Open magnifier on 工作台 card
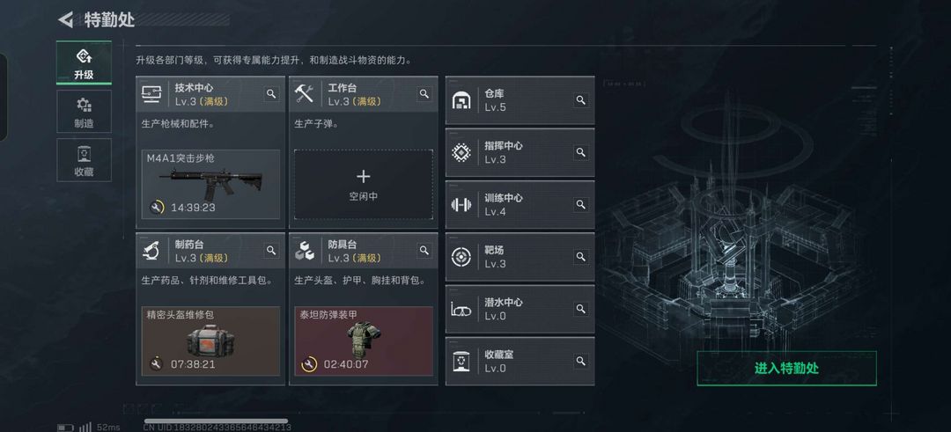Viewport: 951px width, 432px height. pos(424,93)
